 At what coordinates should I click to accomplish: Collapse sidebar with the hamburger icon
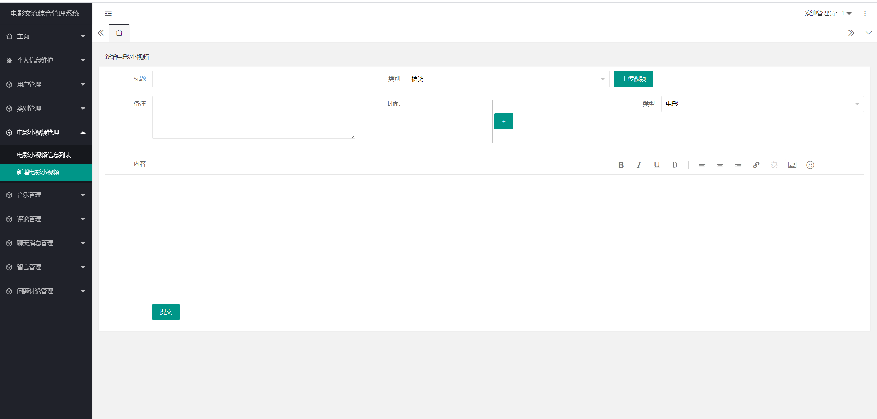[x=108, y=13]
